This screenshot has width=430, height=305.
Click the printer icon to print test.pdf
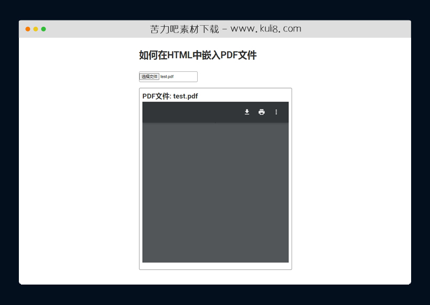click(x=262, y=112)
